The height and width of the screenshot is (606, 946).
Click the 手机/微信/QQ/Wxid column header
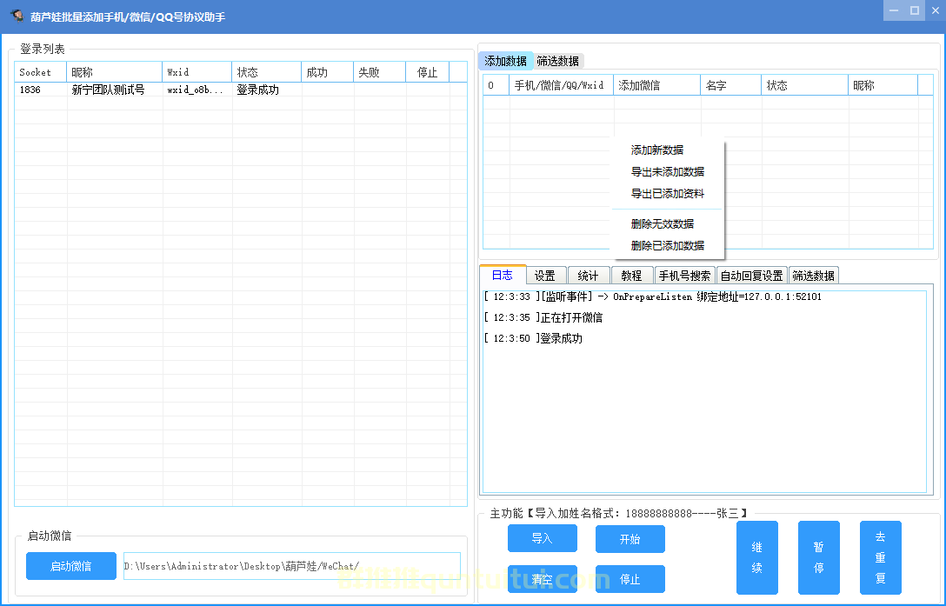pos(561,85)
